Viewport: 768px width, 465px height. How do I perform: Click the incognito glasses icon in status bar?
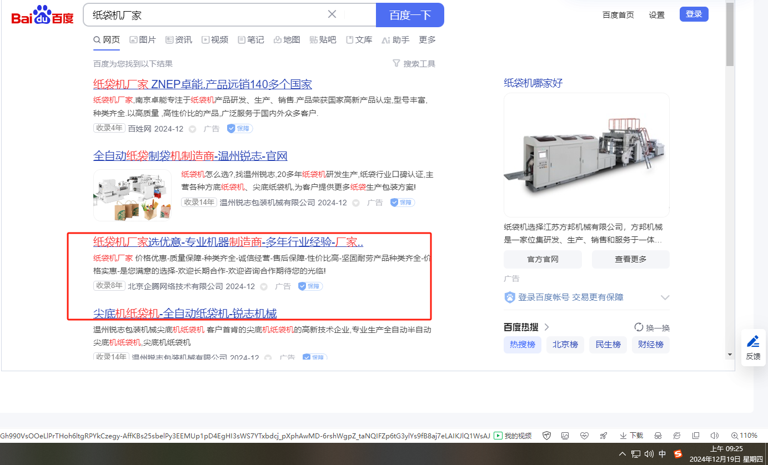tap(658, 436)
